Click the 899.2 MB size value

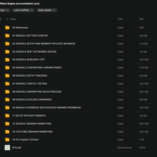coord(144,124)
